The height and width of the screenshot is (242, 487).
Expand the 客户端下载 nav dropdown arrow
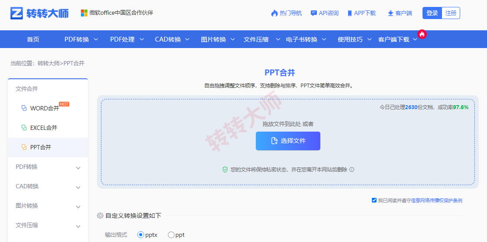coord(415,39)
